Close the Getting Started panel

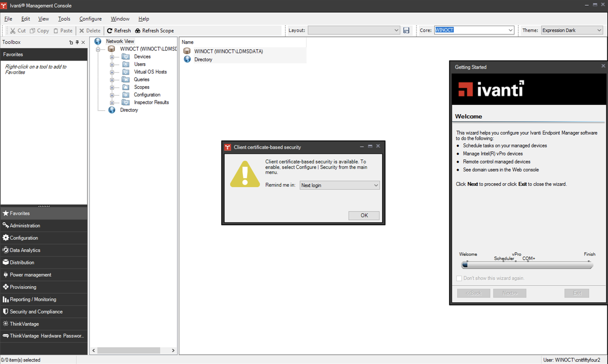click(x=603, y=66)
